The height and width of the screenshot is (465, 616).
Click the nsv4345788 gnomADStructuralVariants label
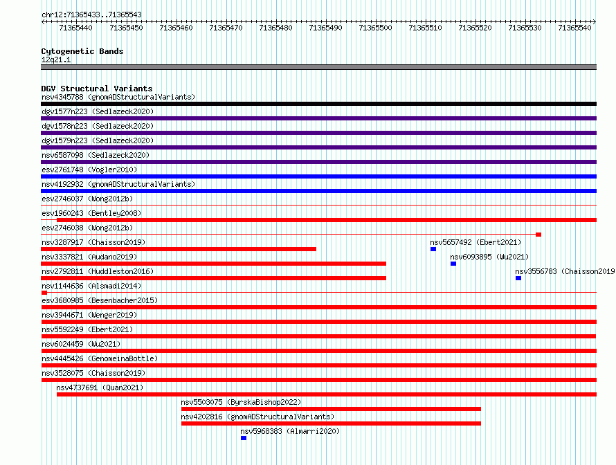coord(118,97)
